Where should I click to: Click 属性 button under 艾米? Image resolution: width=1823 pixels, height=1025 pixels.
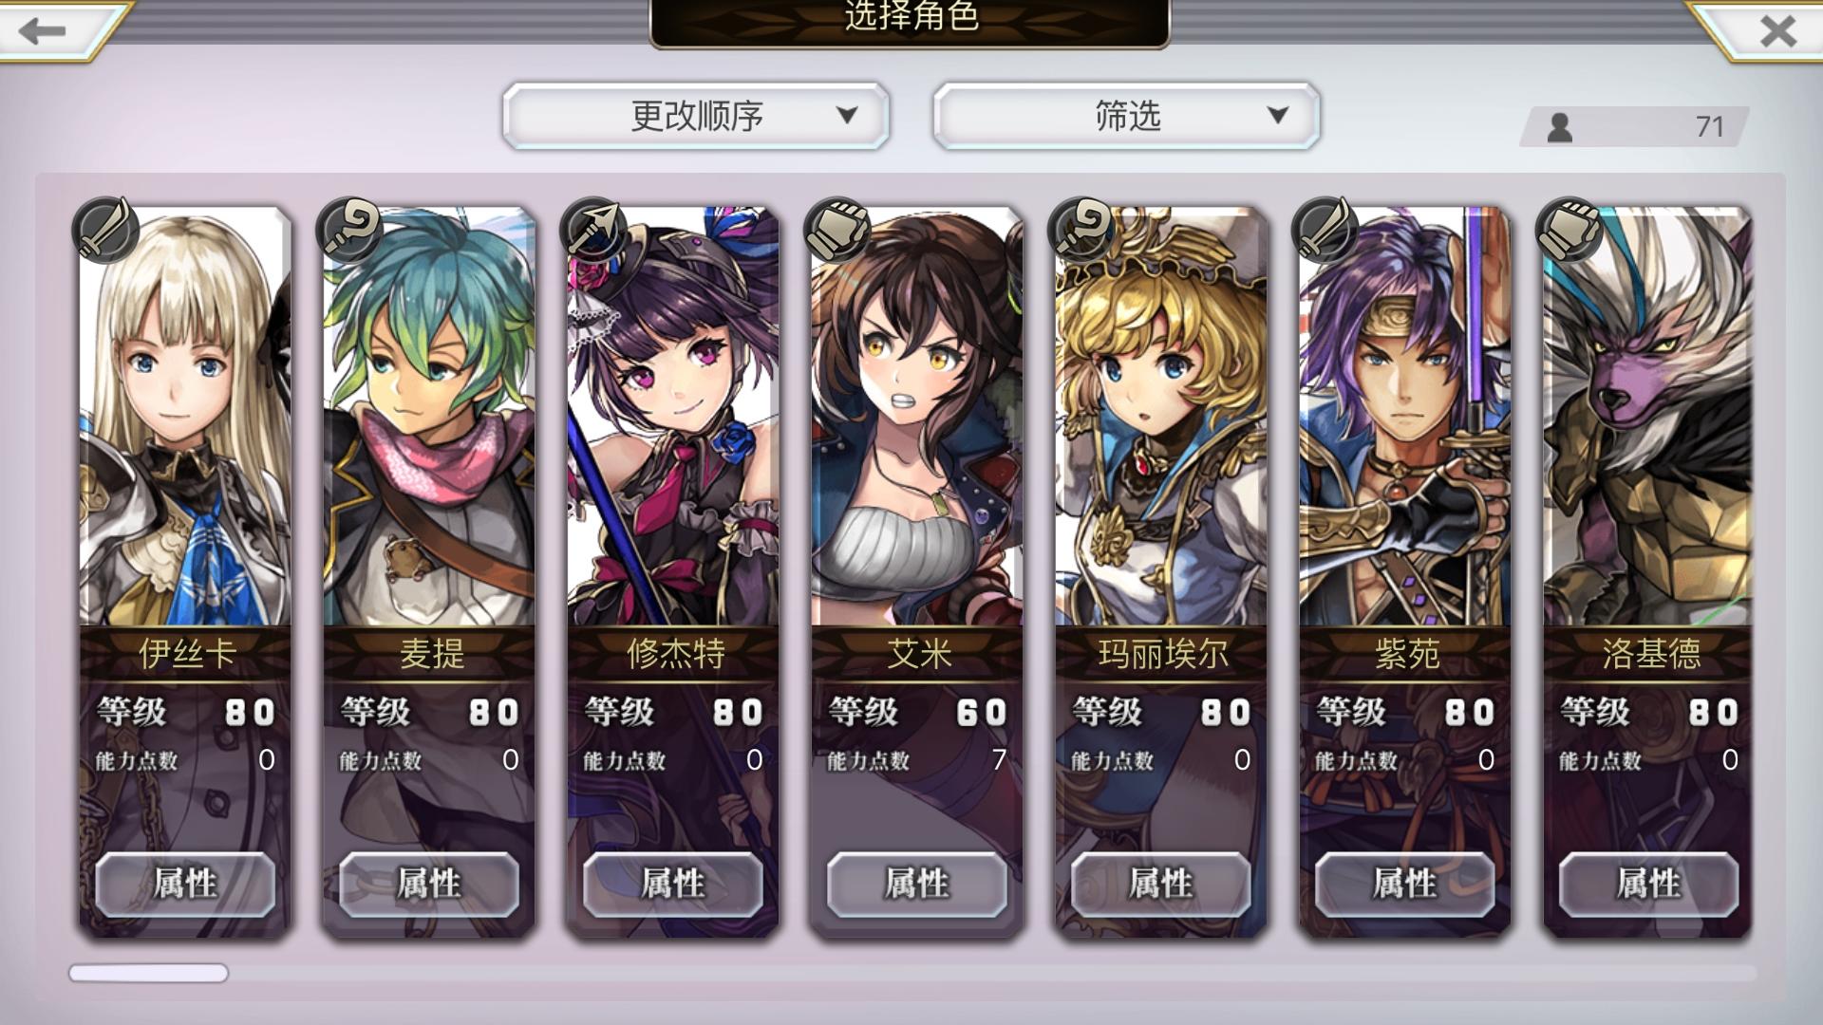pos(917,884)
